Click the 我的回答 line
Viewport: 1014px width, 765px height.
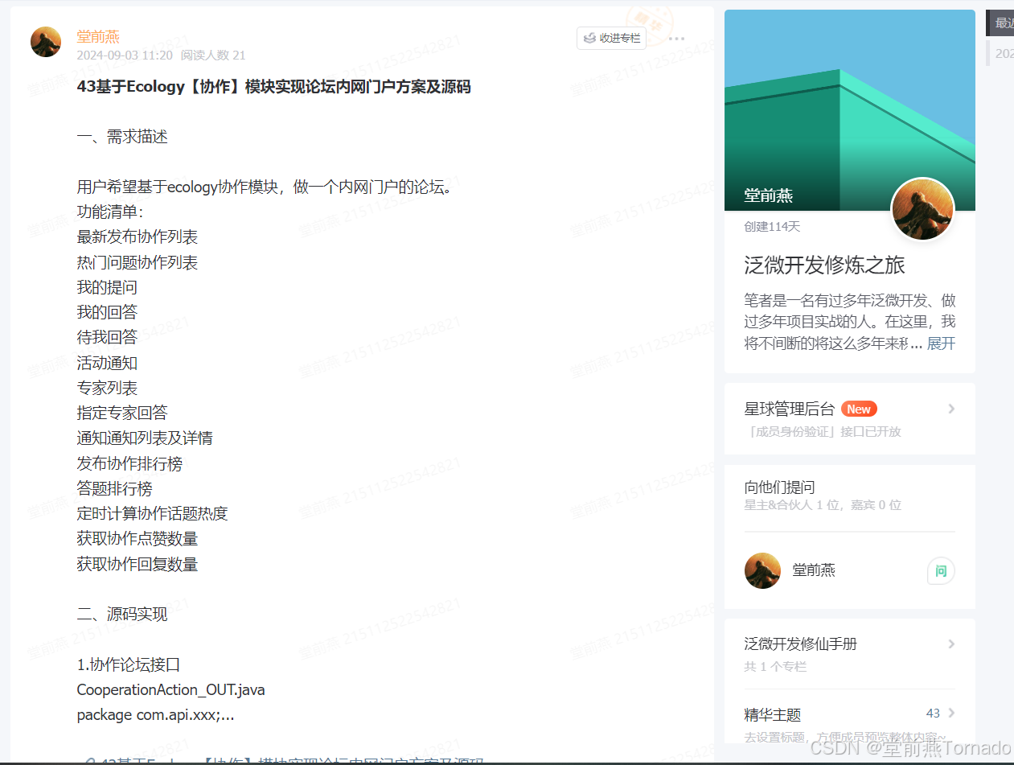[x=107, y=312]
